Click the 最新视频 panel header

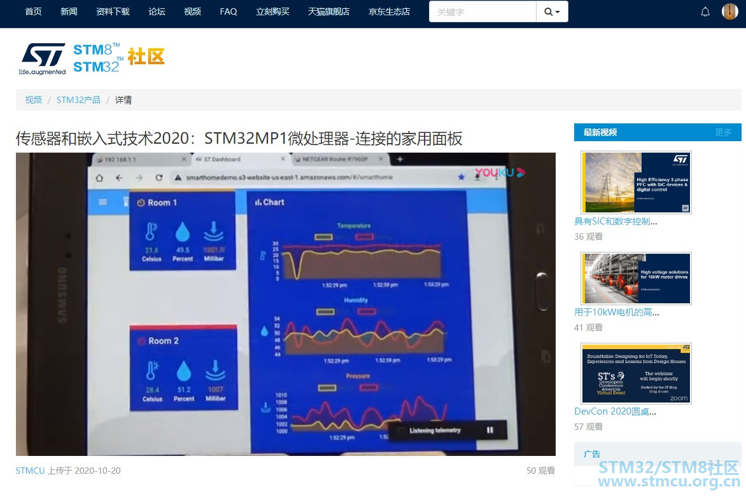658,132
